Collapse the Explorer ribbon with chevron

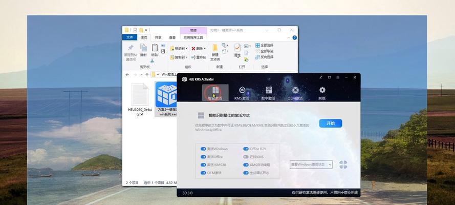(x=289, y=37)
